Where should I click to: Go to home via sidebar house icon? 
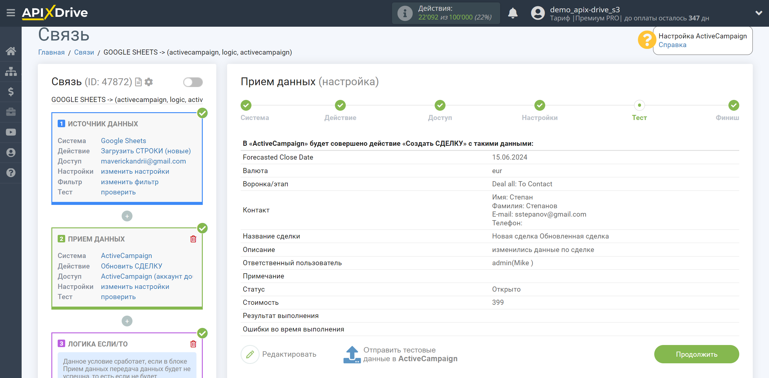11,51
